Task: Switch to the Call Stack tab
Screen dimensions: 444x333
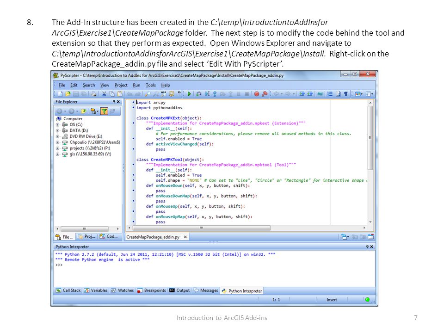Action: (68, 290)
